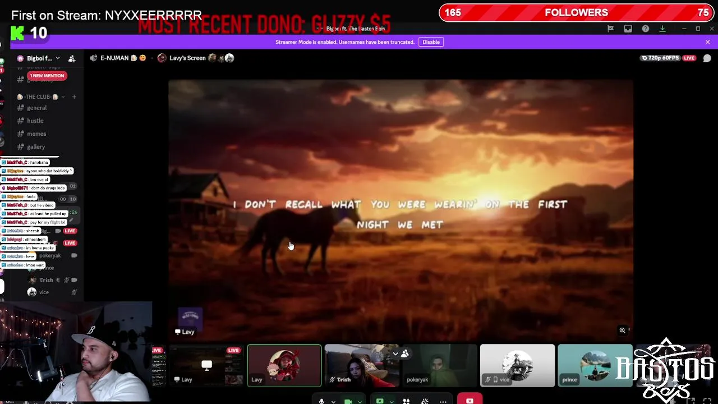Viewport: 718px width, 404px height.
Task: Open the microphone options dropdown arrow
Action: [x=333, y=402]
